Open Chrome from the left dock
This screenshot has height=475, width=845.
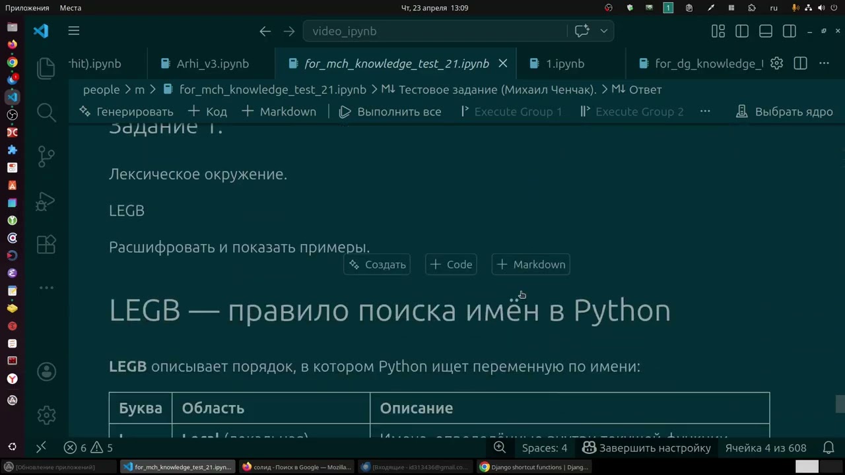13,62
